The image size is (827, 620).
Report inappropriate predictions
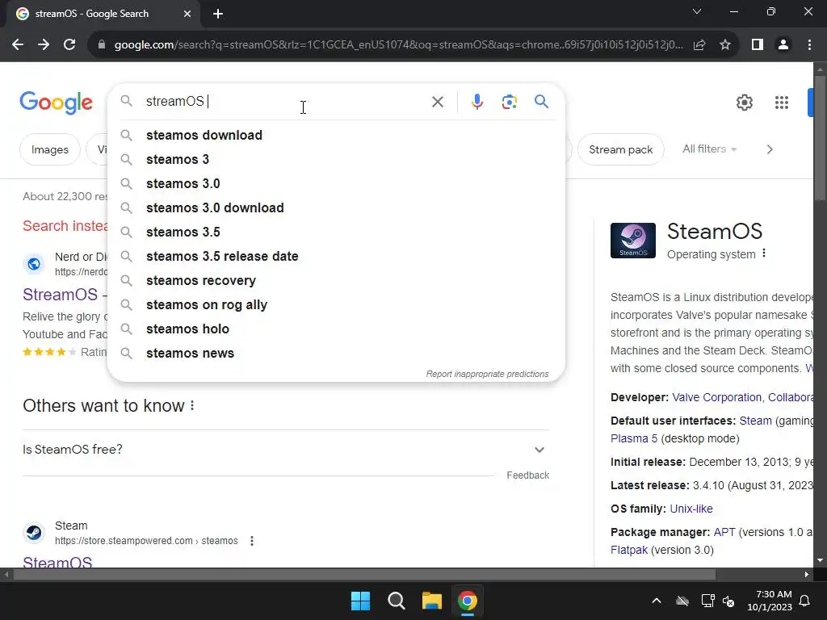(x=487, y=374)
